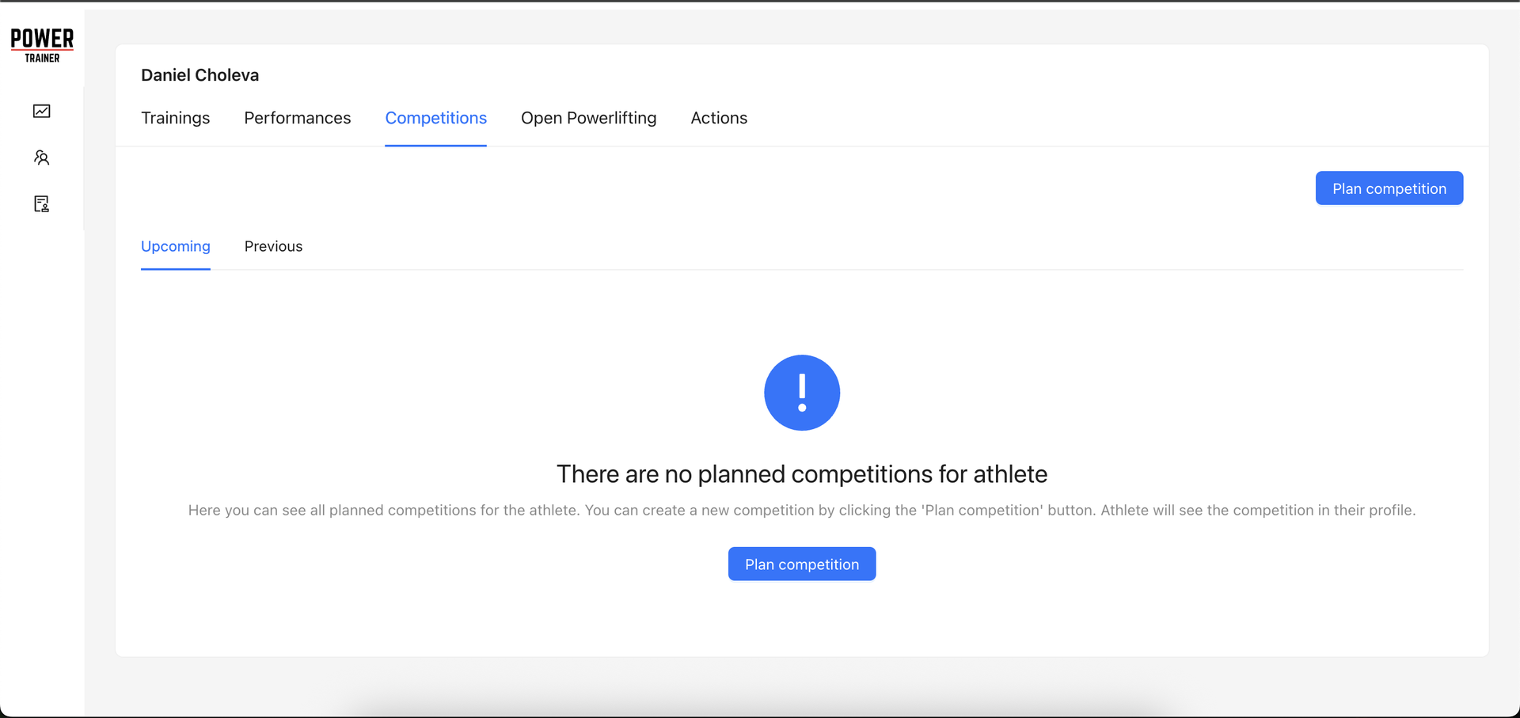Show Upcoming competitions
The image size is (1520, 718).
coord(175,246)
